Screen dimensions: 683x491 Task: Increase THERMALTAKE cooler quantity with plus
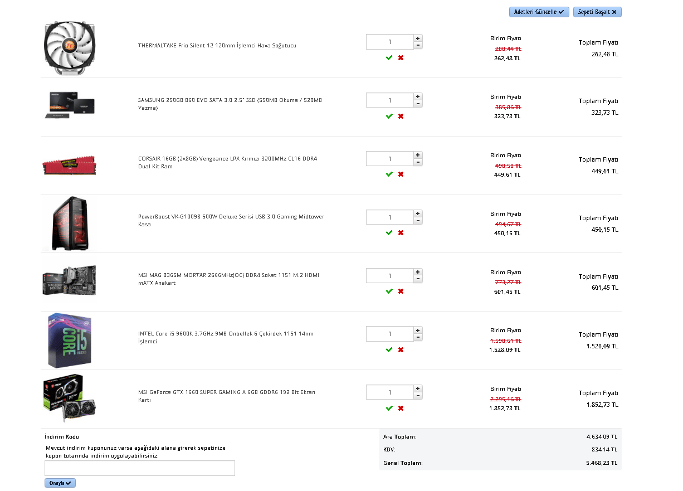(x=418, y=38)
